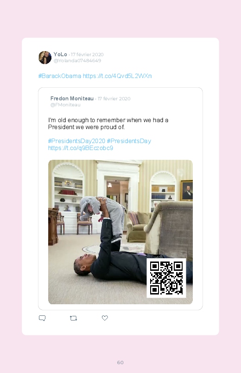Image resolution: width=241 pixels, height=373 pixels.
Task: Open the Oval Office photo
Action: point(120,232)
